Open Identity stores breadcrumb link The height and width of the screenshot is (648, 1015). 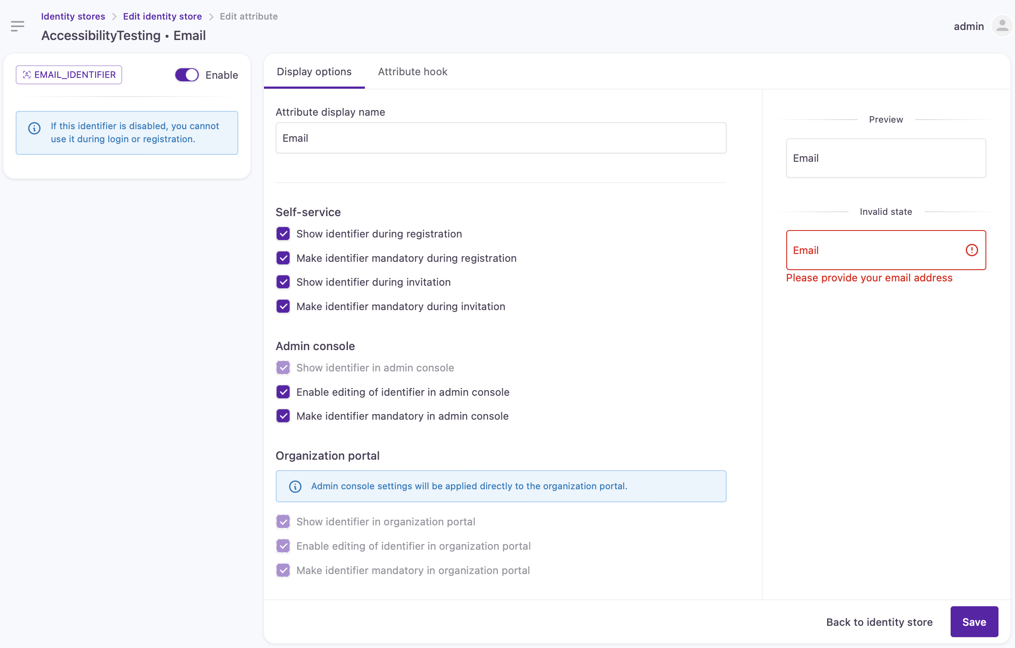tap(73, 17)
